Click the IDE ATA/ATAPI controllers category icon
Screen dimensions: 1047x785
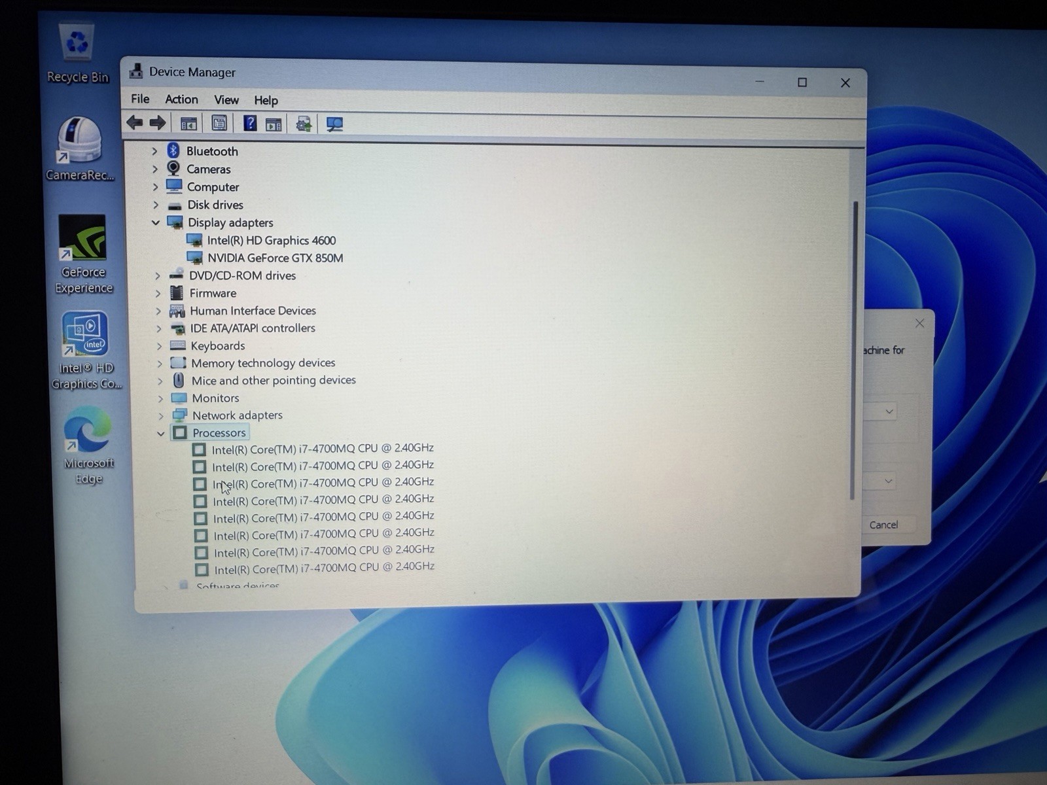point(177,328)
